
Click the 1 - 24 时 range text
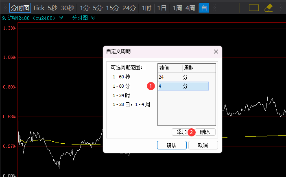[121, 95]
